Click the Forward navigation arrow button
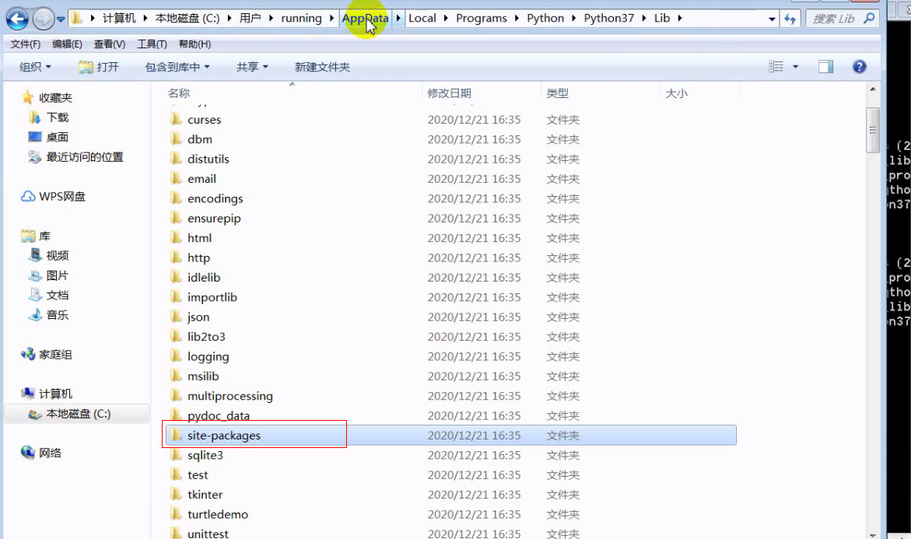The image size is (911, 539). click(43, 19)
